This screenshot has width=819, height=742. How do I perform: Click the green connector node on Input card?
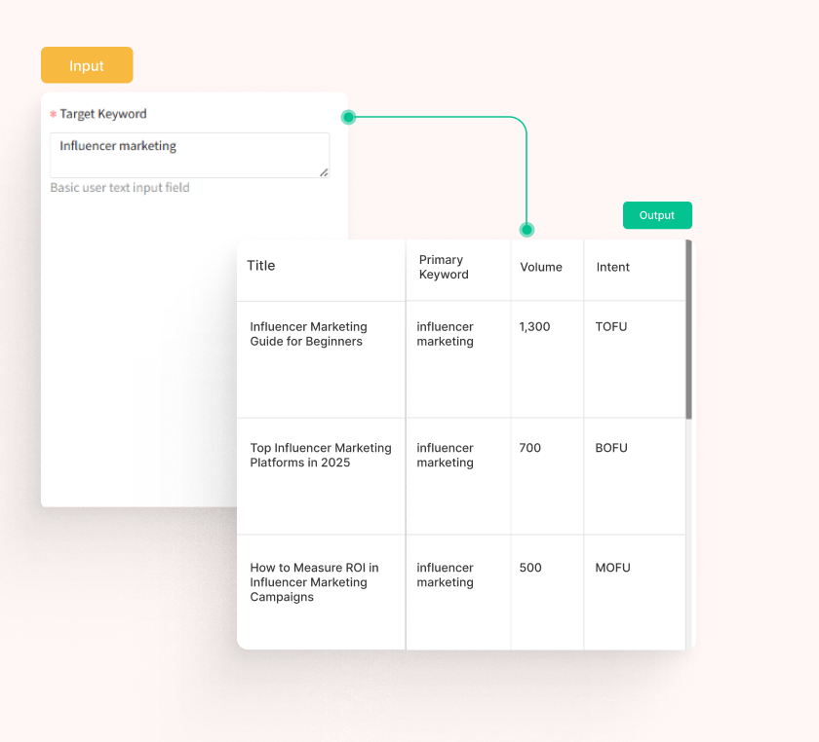click(348, 118)
